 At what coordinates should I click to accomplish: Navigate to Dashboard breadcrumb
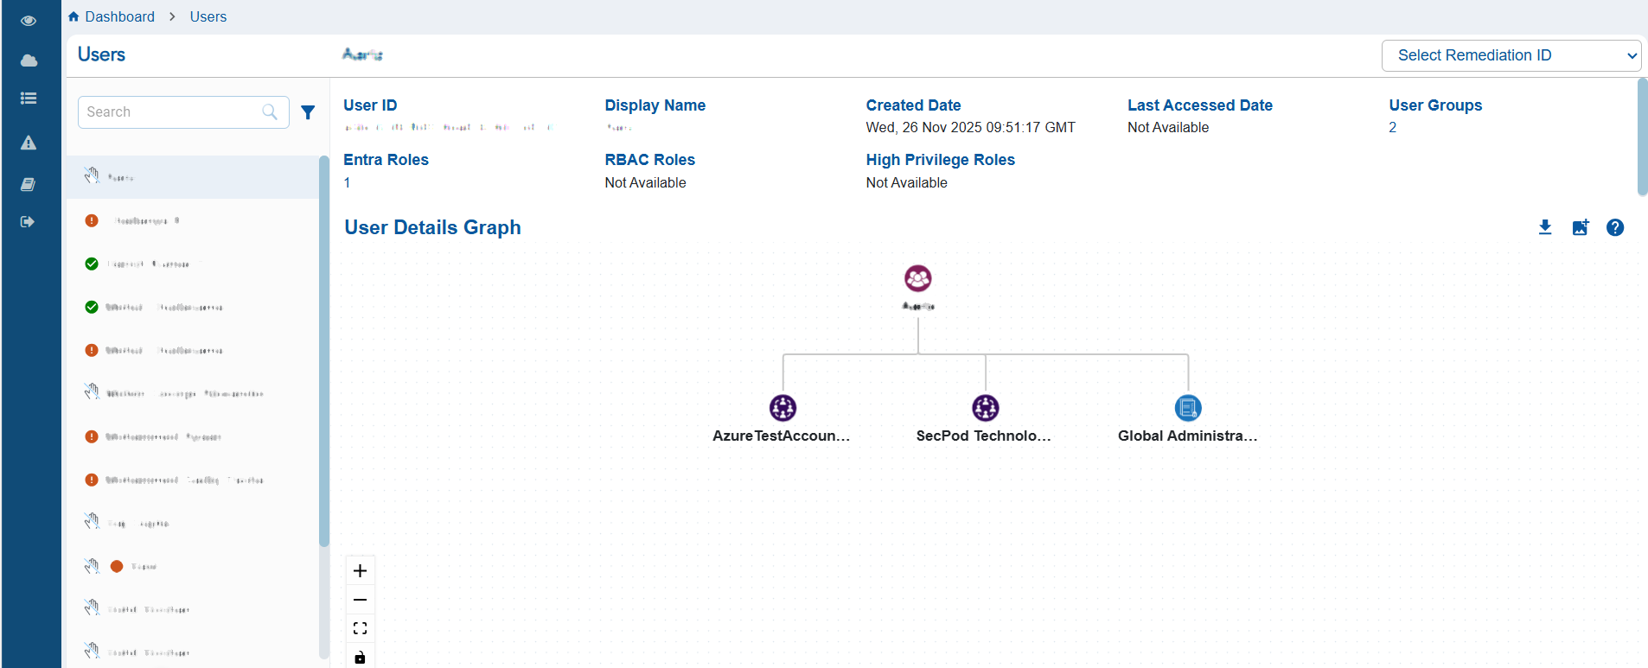pyautogui.click(x=119, y=16)
